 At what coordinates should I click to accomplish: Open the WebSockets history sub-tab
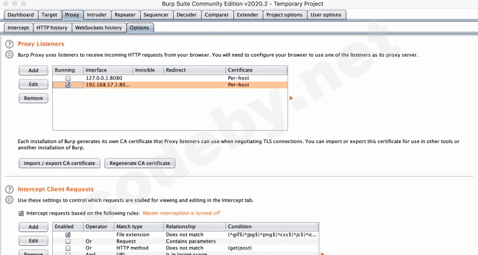[98, 28]
